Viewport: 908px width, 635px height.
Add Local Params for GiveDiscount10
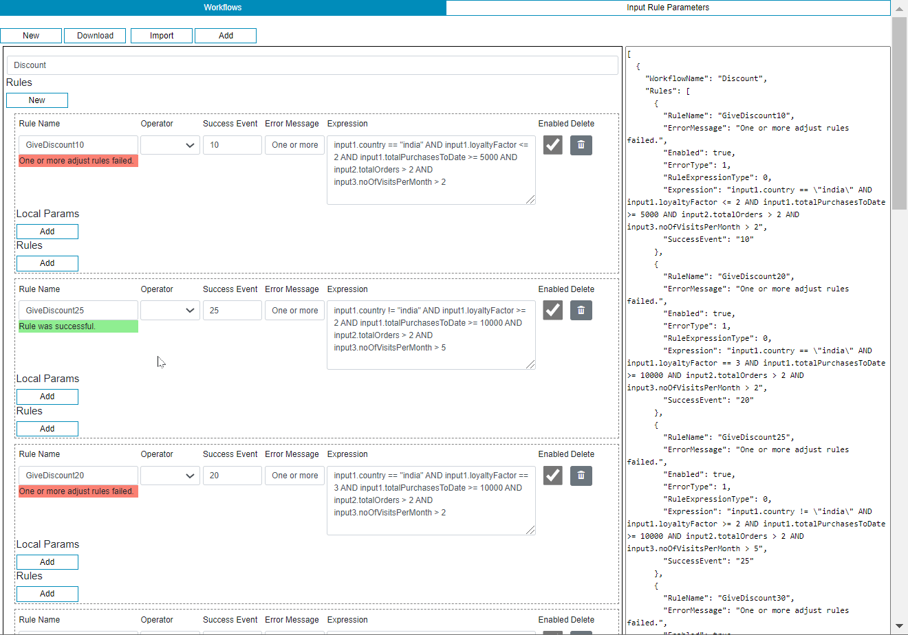coord(47,232)
